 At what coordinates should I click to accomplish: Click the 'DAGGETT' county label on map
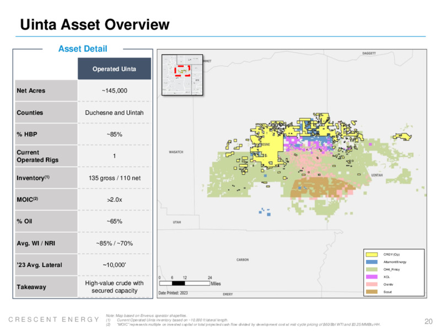click(369, 53)
